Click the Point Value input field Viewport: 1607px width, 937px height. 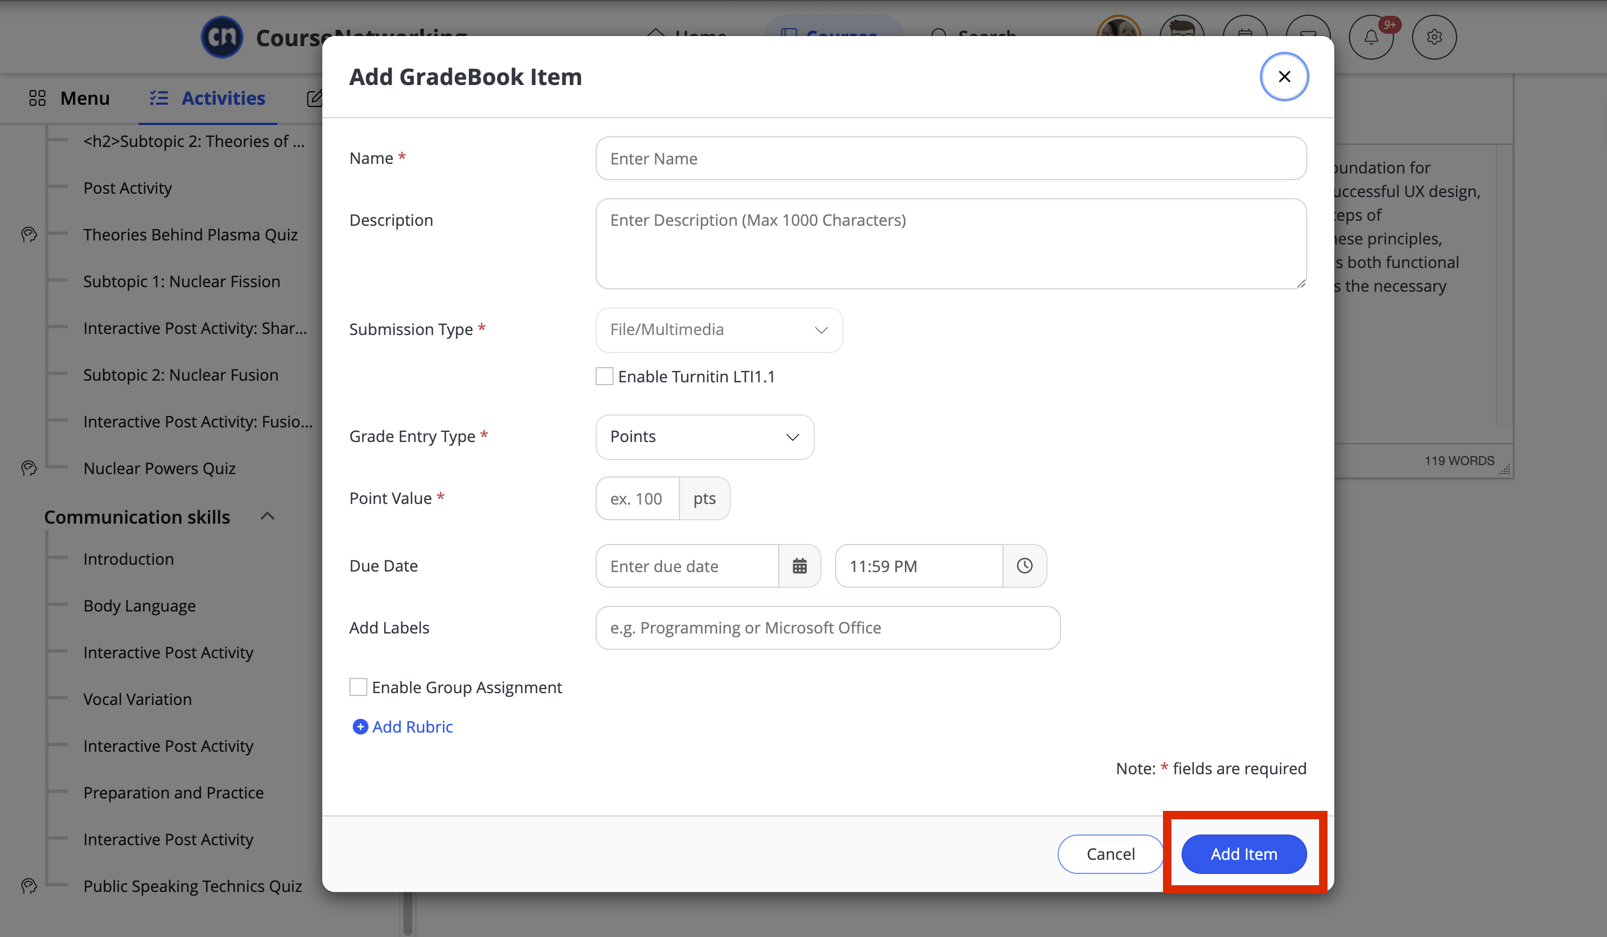[x=637, y=498]
